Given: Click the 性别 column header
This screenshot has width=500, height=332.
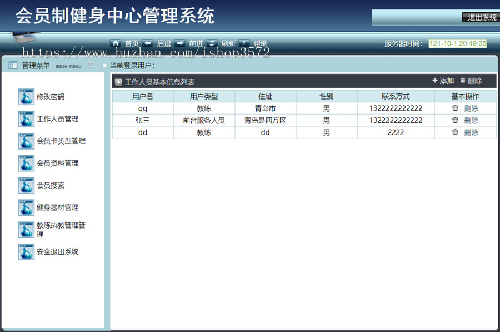Looking at the screenshot, I should (327, 96).
